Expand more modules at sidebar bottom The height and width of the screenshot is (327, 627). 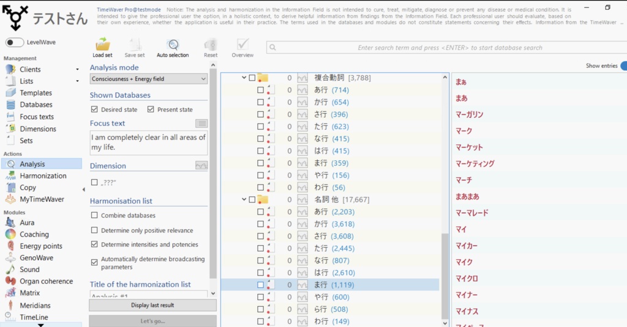point(41,325)
